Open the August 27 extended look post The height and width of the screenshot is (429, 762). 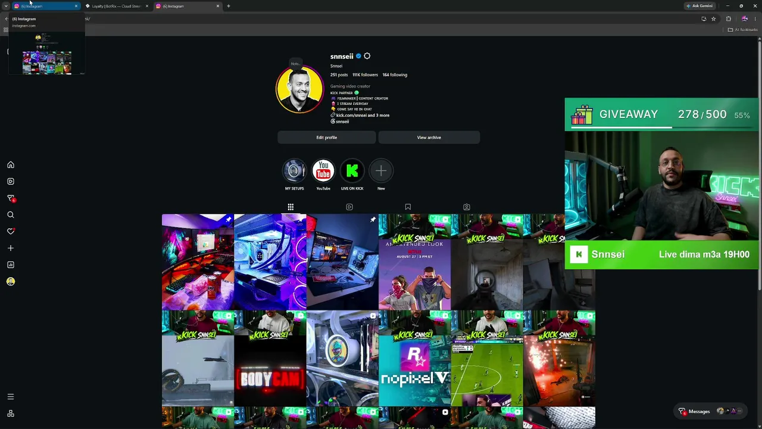[x=414, y=262]
